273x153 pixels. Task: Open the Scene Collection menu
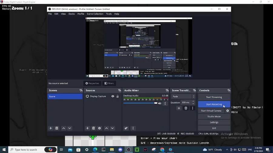click(95, 14)
